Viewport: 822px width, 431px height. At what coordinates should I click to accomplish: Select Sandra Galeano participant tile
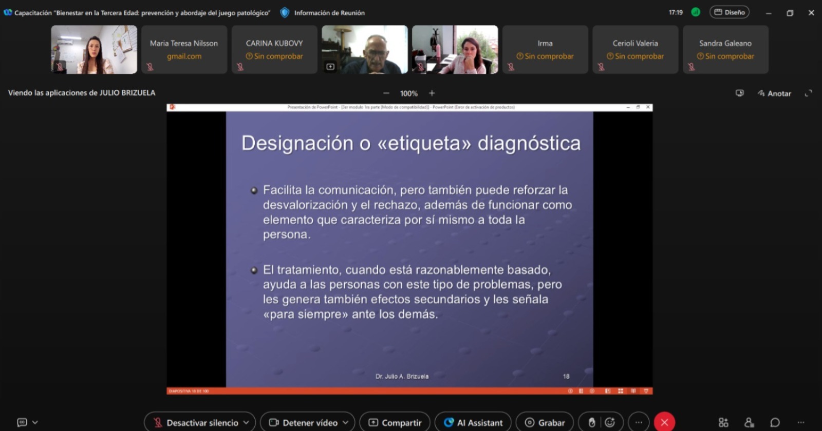pos(725,49)
